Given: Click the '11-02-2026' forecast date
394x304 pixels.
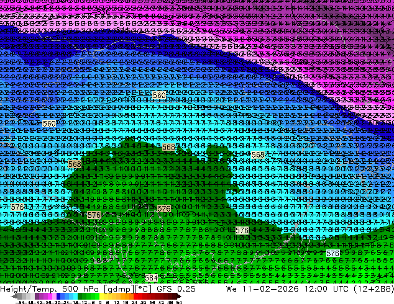Looking at the screenshot, I should pyautogui.click(x=270, y=289).
